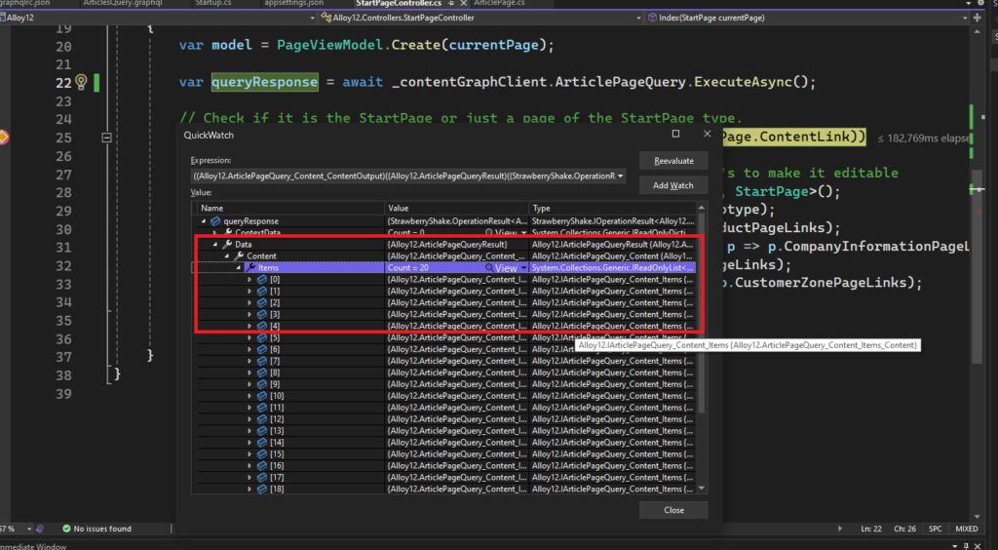998x550 pixels.
Task: Collapse the Items node
Action: pos(239,267)
